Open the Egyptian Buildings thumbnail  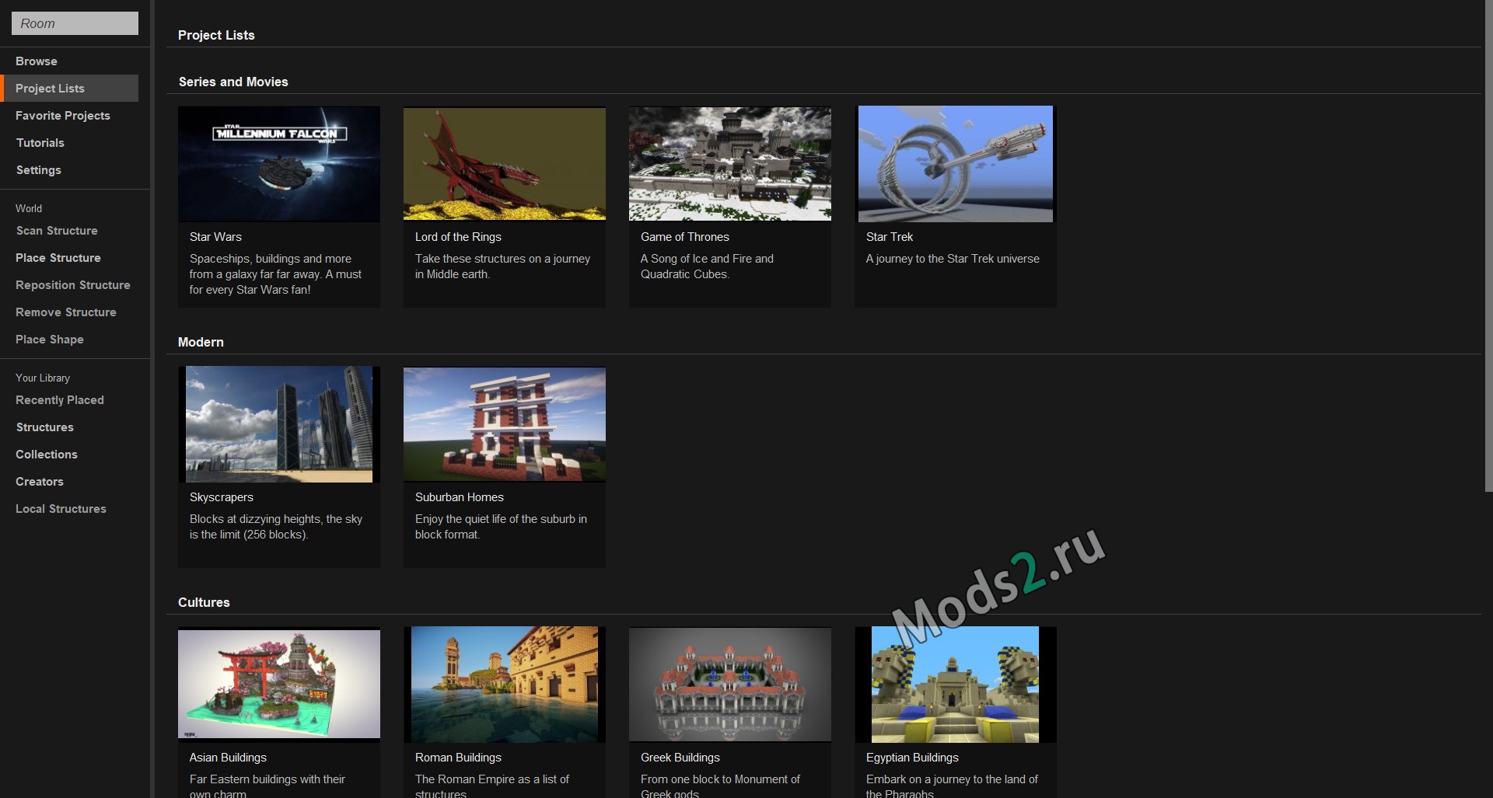(956, 685)
